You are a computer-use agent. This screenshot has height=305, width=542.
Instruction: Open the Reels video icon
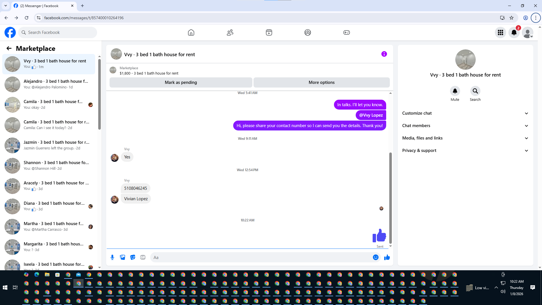[269, 32]
